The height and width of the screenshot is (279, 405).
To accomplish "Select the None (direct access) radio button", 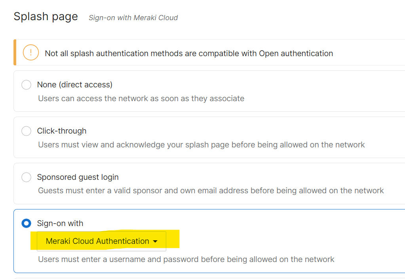I will click(26, 85).
